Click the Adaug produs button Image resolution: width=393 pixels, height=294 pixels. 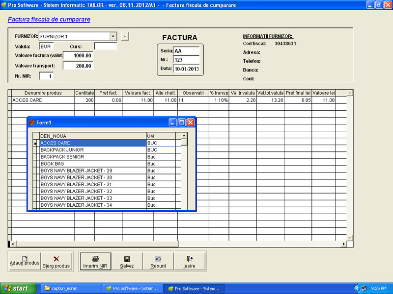pyautogui.click(x=25, y=262)
